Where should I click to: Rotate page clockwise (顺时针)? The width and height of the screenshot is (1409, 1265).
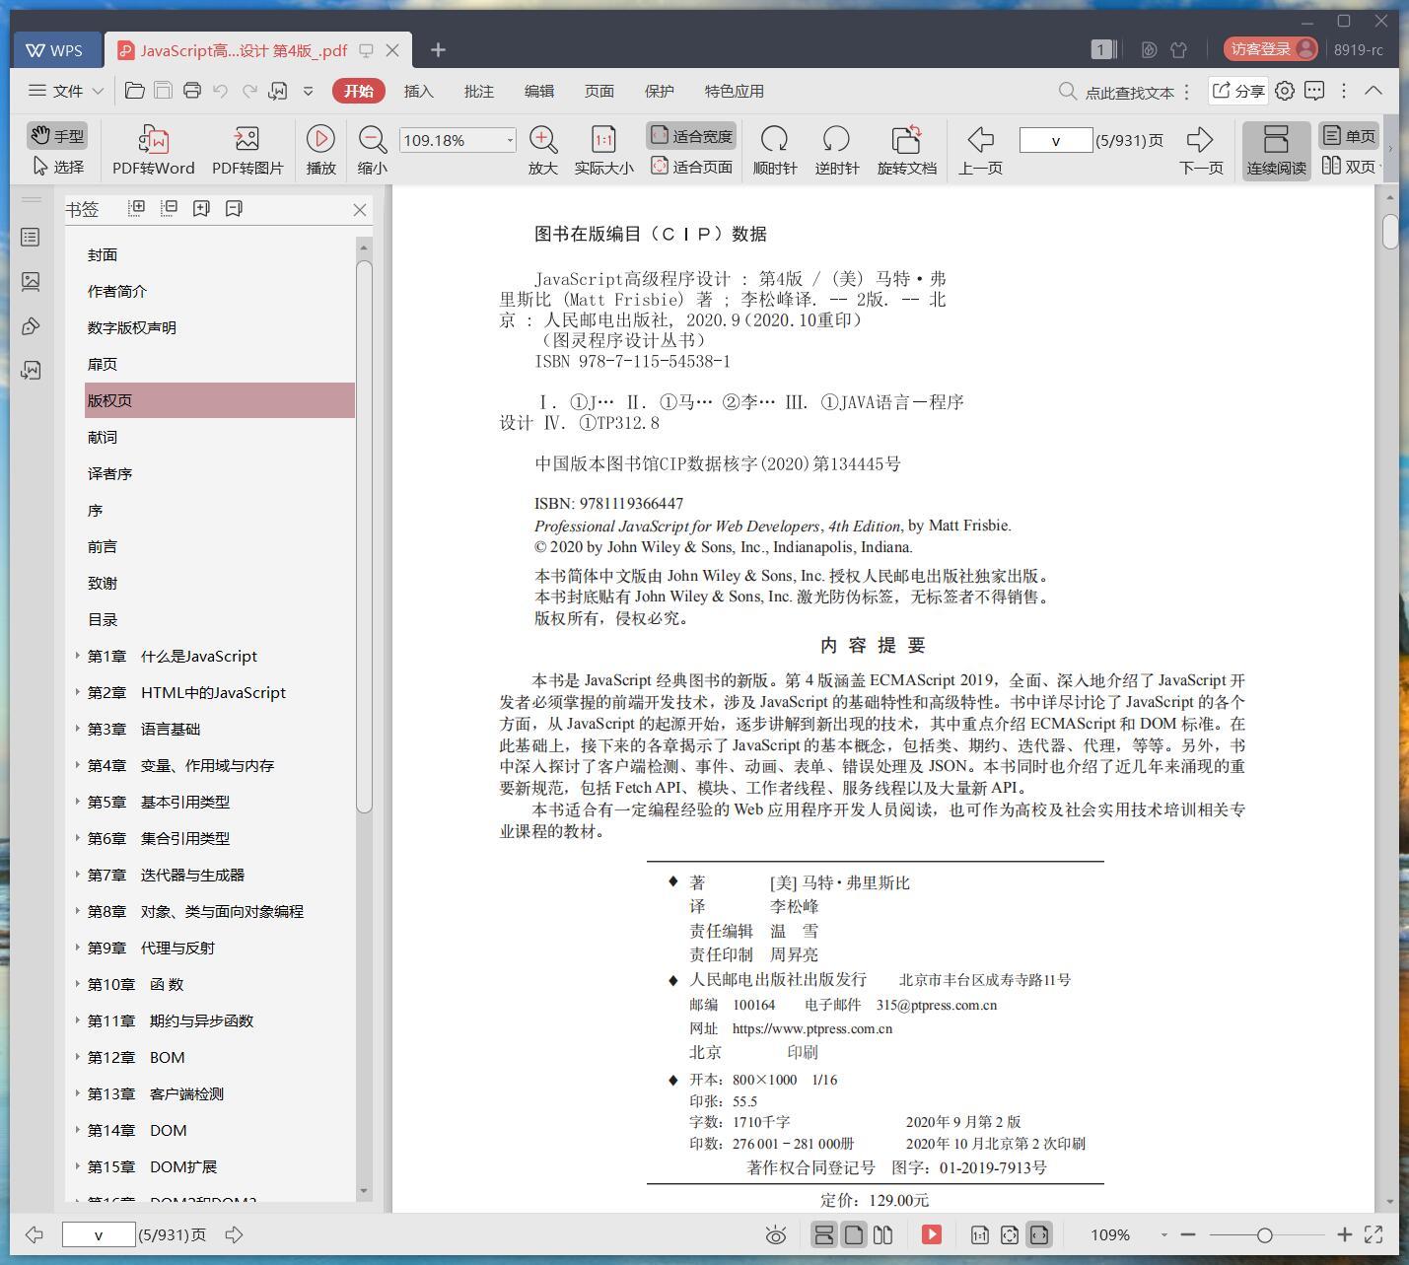tap(774, 150)
